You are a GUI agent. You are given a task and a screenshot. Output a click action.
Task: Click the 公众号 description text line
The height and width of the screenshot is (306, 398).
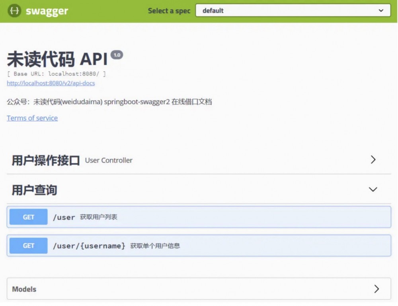(x=109, y=102)
